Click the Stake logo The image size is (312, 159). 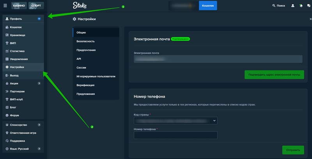point(81,5)
